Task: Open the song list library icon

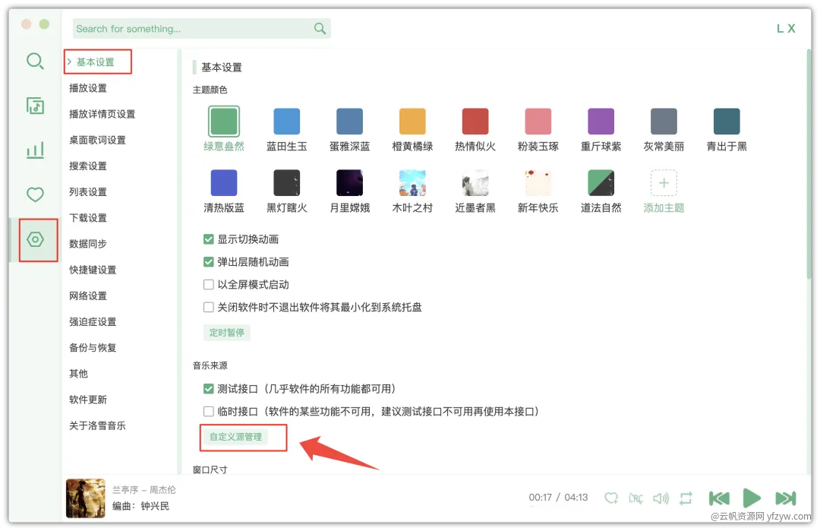Action: [x=35, y=106]
